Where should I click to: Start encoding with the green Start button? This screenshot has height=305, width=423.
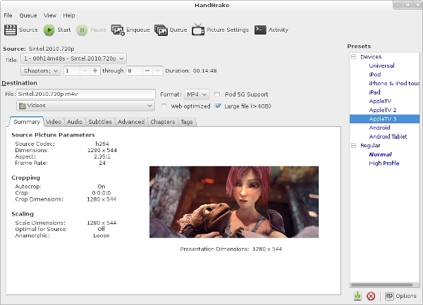pos(49,30)
